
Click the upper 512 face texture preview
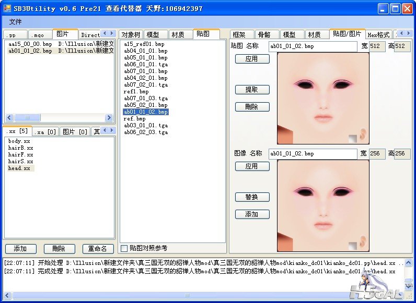(x=322, y=98)
